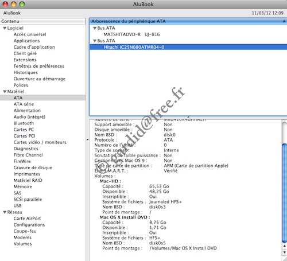This screenshot has height=261, width=287.
Task: Click scrollbar down arrow in details pane
Action: click(285, 252)
